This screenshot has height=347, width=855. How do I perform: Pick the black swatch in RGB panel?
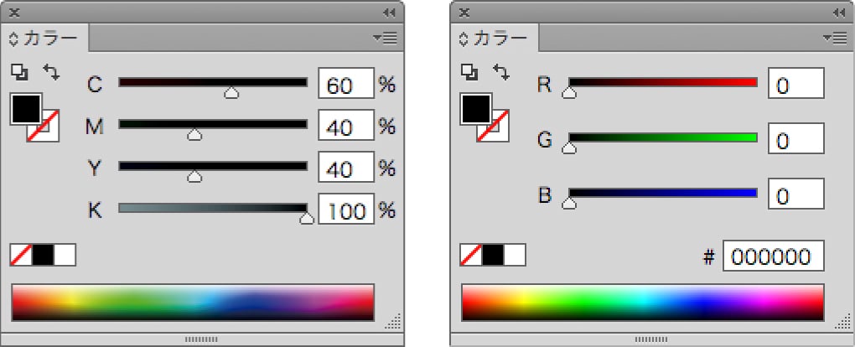(x=493, y=255)
